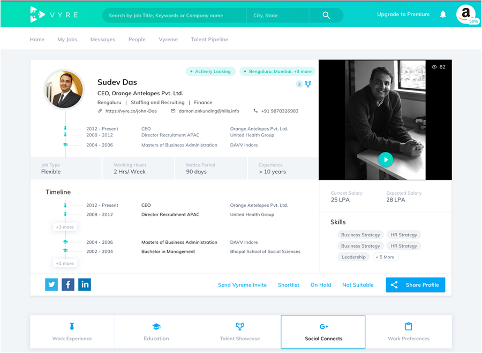
Task: Click the Actively Looking status badge
Action: 210,72
